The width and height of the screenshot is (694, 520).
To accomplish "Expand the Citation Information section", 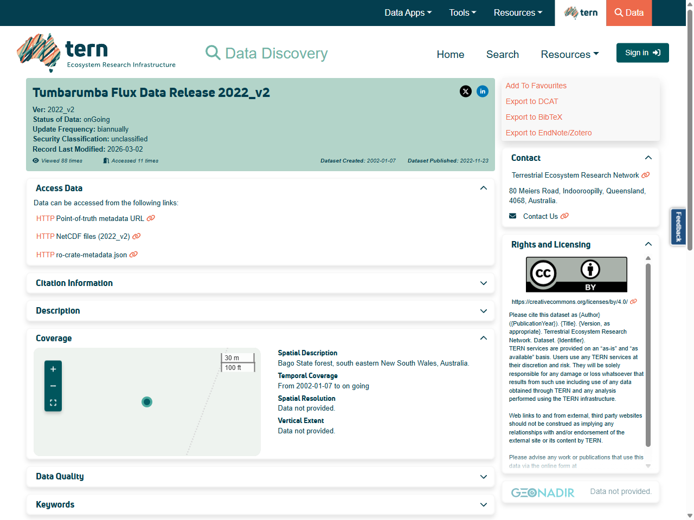I will click(483, 283).
